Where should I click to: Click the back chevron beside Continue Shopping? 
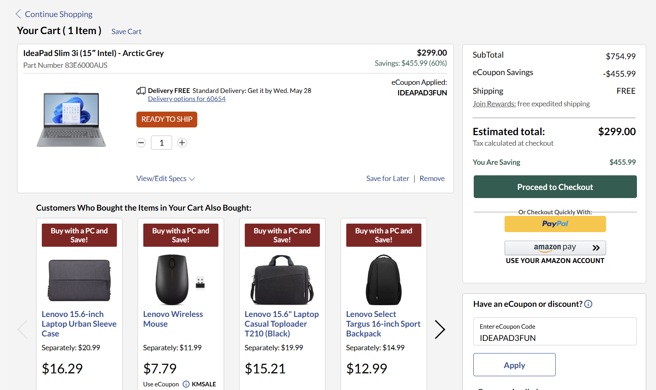[18, 14]
